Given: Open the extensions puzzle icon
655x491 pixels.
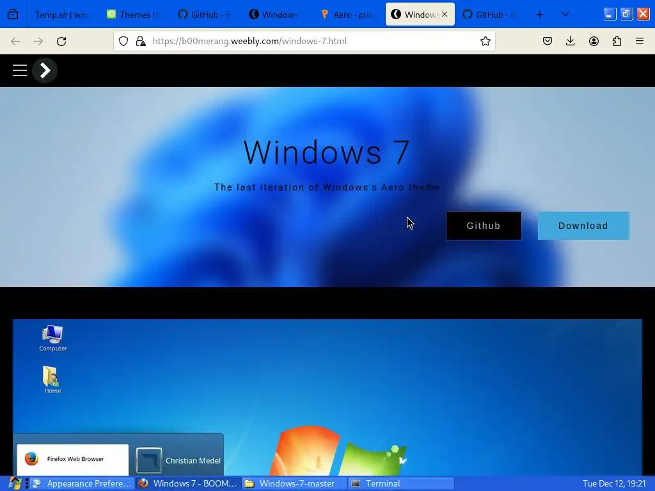Looking at the screenshot, I should [x=617, y=41].
